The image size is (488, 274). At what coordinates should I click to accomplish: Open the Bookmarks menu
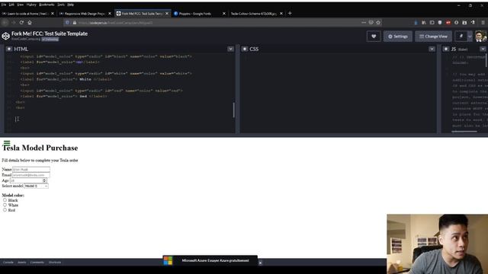pyautogui.click(x=47, y=5)
